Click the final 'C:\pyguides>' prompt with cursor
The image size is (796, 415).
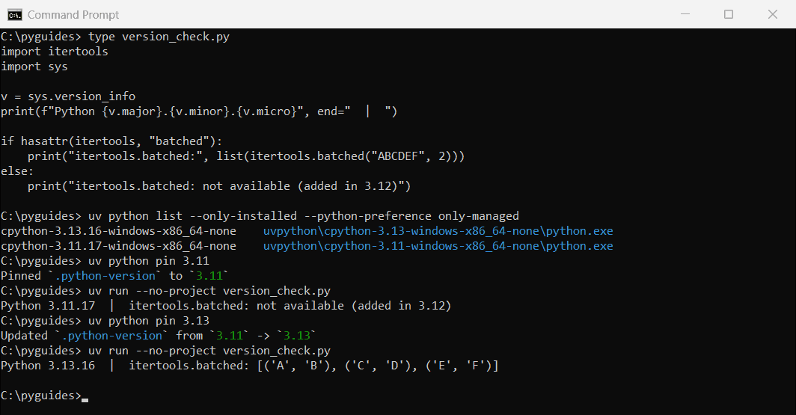44,396
